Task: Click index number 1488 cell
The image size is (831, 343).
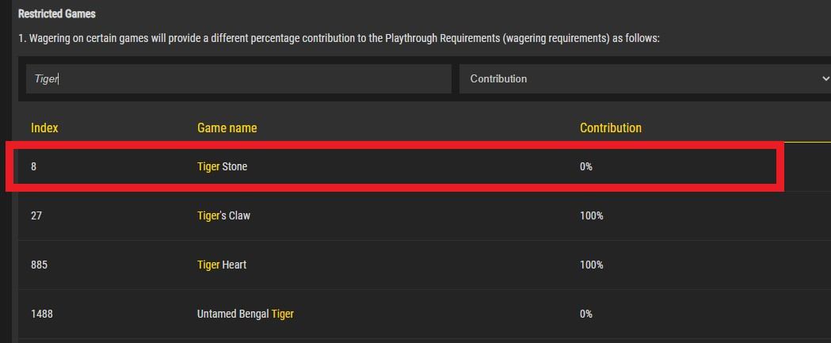Action: tap(41, 314)
